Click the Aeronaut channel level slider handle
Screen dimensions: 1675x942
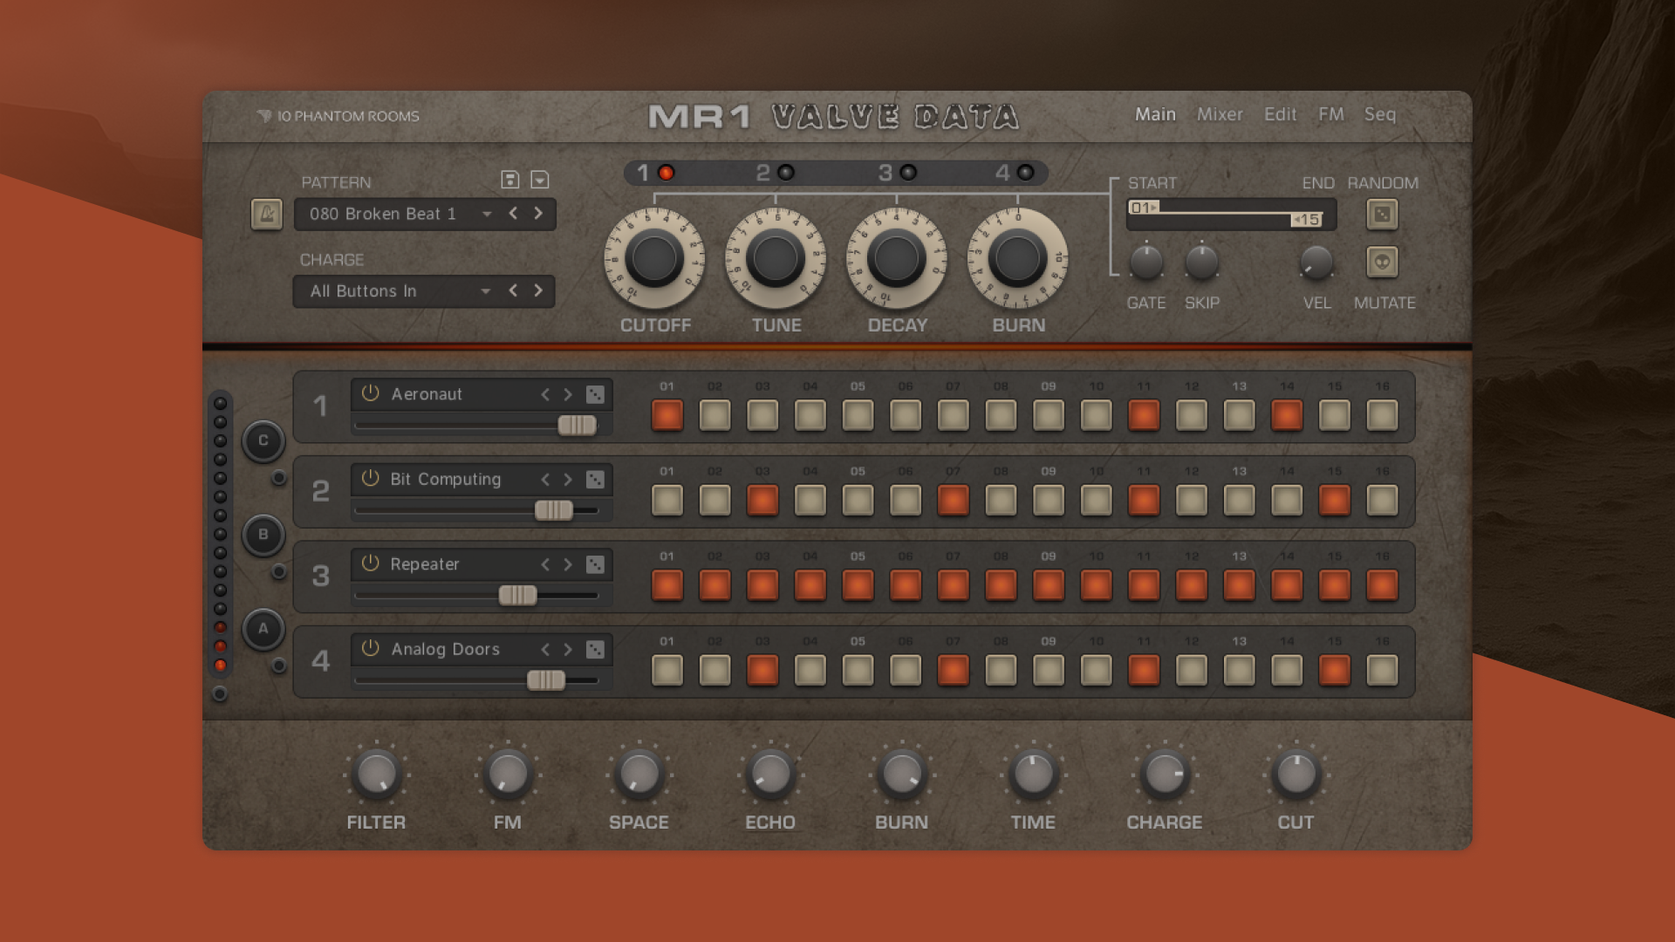point(577,425)
